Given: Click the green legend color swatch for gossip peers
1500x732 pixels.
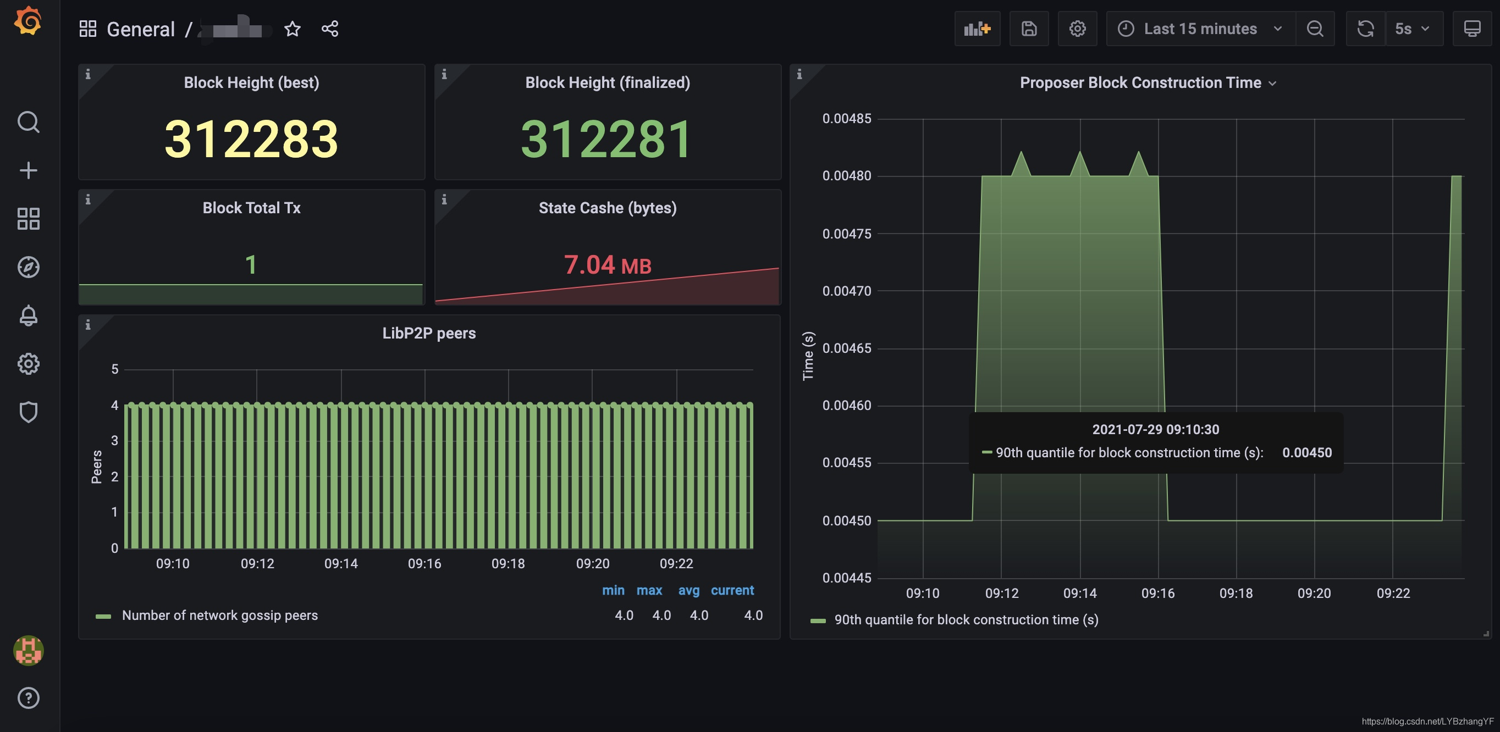Looking at the screenshot, I should click(103, 615).
